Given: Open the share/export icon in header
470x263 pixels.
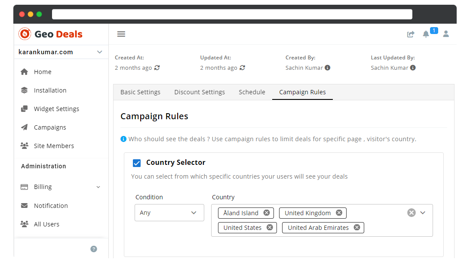Looking at the screenshot, I should [411, 34].
